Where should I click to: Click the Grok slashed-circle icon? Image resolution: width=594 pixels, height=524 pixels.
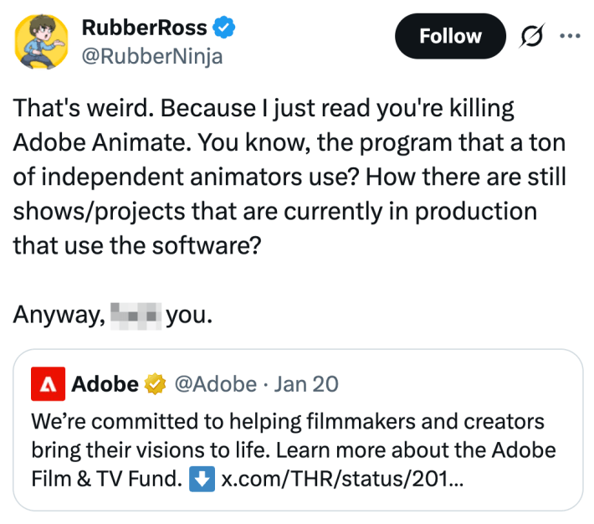pyautogui.click(x=532, y=37)
